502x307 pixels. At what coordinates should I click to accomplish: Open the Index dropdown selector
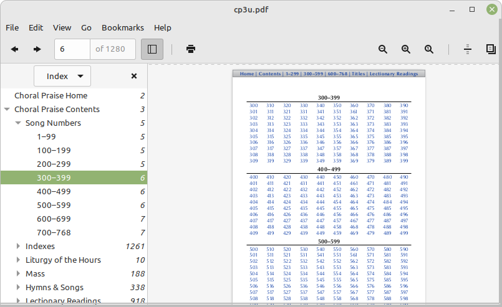coord(62,76)
